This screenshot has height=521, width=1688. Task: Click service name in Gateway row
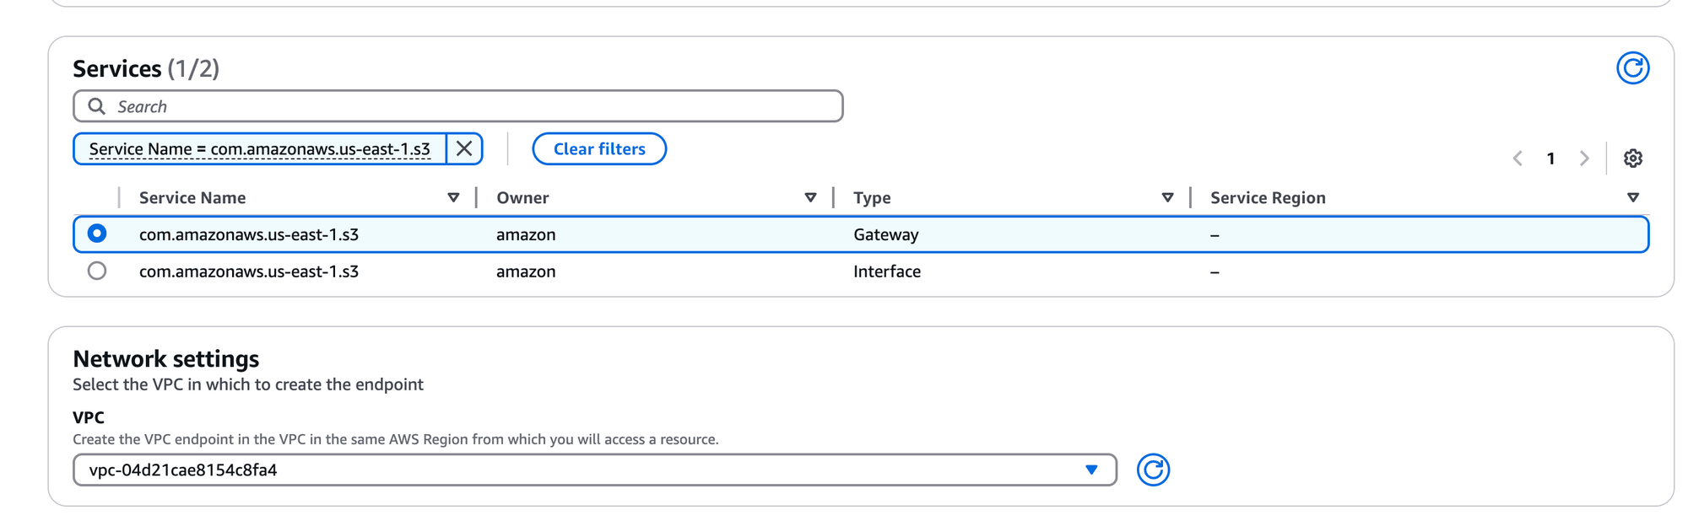pyautogui.click(x=249, y=234)
